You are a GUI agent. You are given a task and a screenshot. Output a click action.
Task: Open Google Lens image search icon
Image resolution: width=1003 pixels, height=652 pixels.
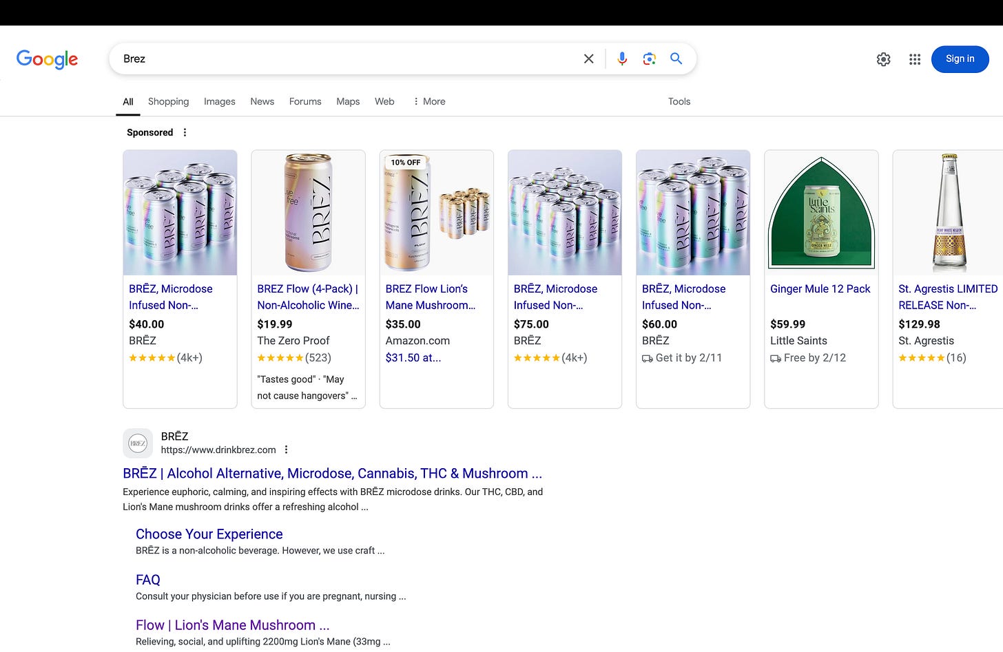[649, 59]
